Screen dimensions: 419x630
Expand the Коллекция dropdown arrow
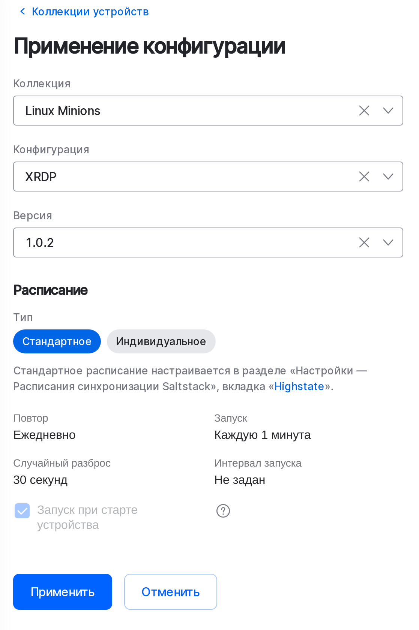388,111
